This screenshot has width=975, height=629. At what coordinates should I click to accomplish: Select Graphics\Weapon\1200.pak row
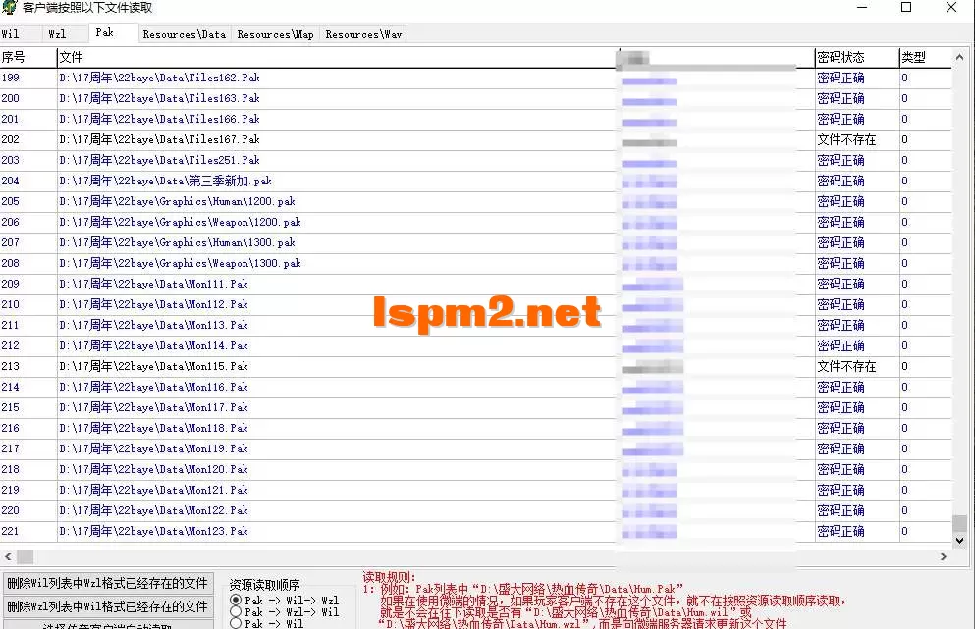tap(181, 222)
